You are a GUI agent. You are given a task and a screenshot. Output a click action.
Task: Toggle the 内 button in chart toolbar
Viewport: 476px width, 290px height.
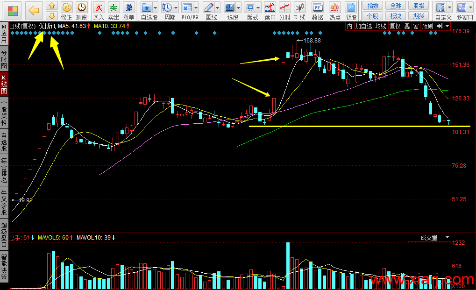pyautogui.click(x=350, y=27)
